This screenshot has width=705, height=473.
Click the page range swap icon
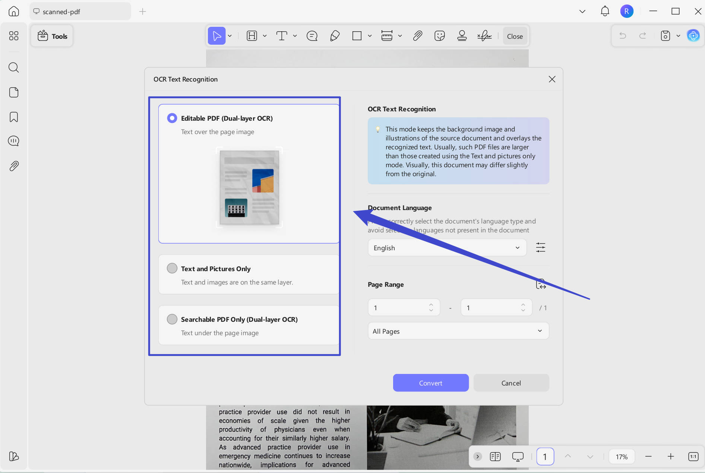click(x=541, y=284)
